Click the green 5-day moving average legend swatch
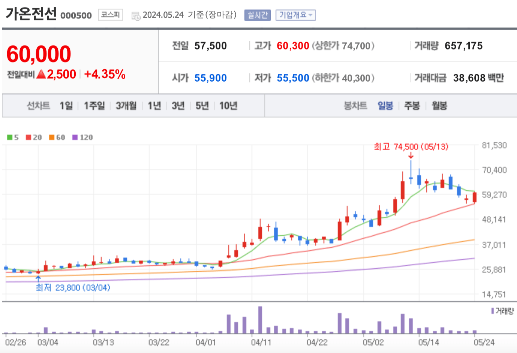 [10, 138]
